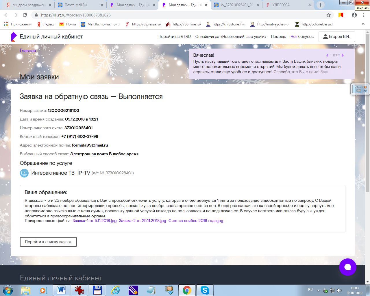Viewport: 370px width, 296px height.
Task: Open the bandwidth widget dropdown arrow
Action: pyautogui.click(x=365, y=91)
